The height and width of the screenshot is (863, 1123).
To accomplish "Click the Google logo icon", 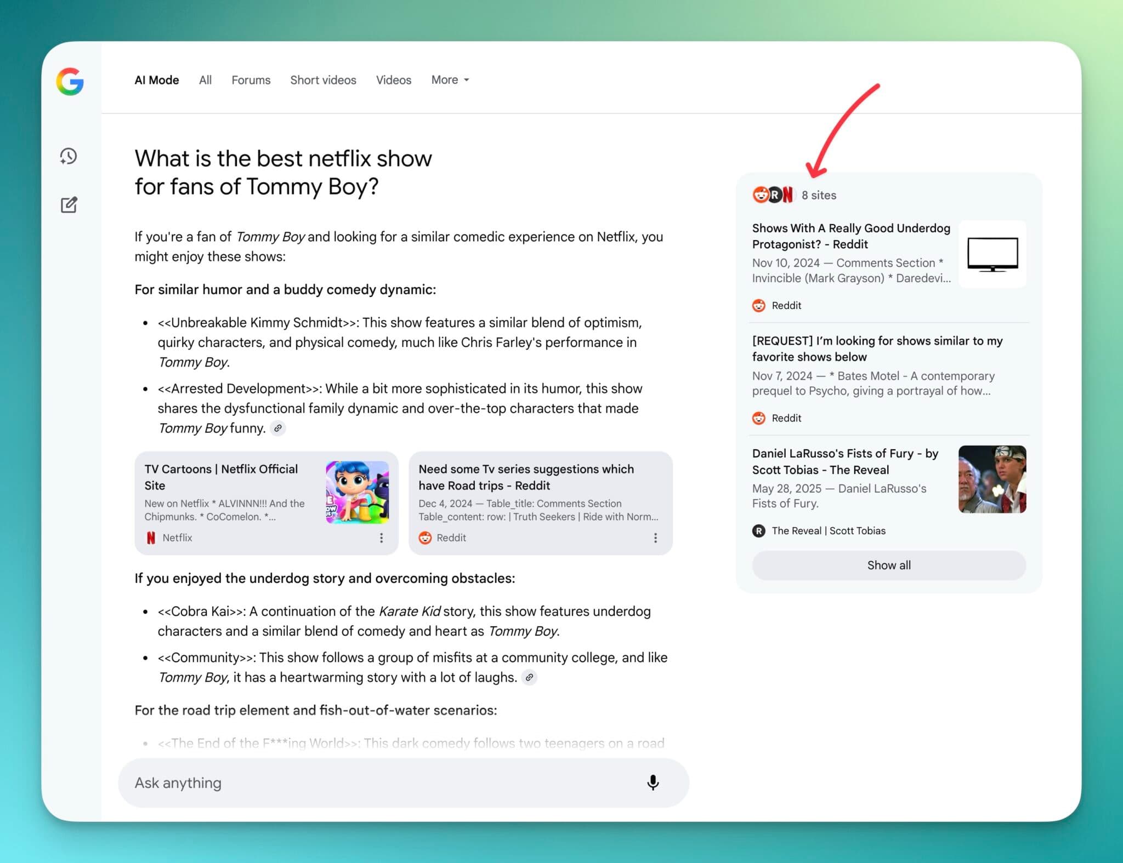I will pyautogui.click(x=70, y=82).
